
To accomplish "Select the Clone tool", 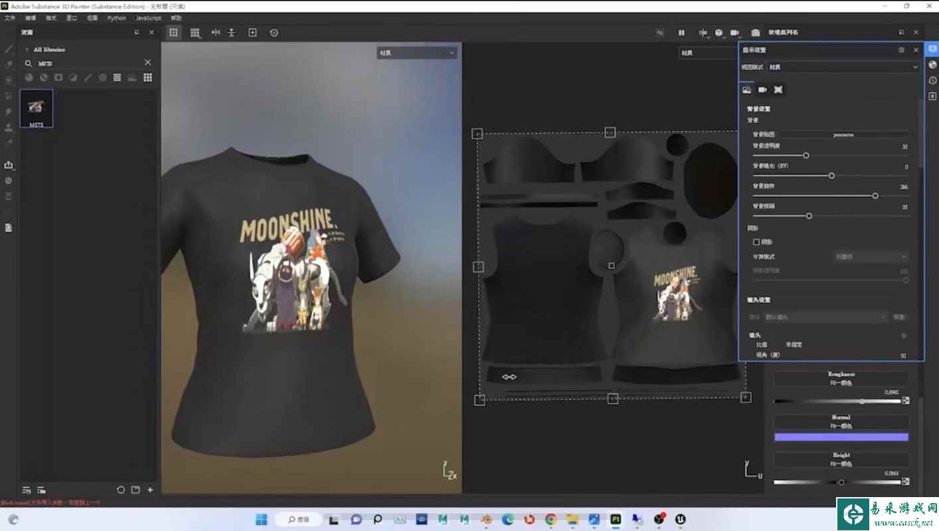I will pos(9,127).
